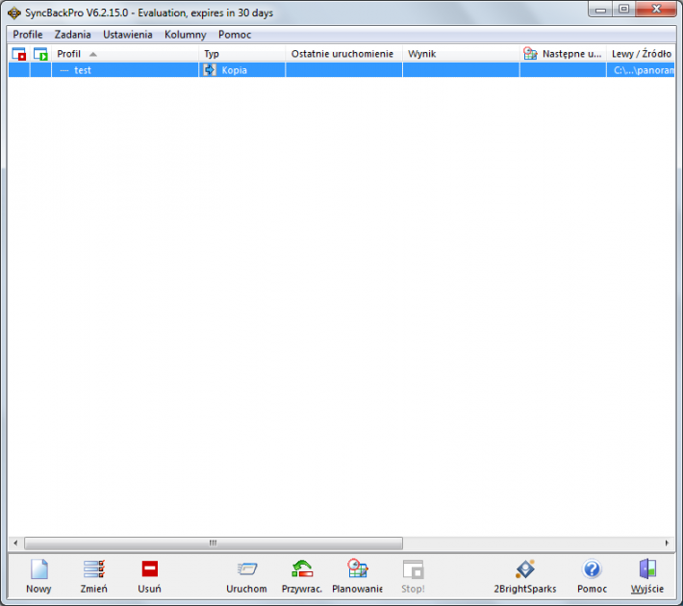Viewport: 683px width, 606px height.
Task: Click the horizontal scrollbar thumb
Action: point(214,543)
